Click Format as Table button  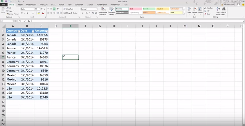(111, 11)
